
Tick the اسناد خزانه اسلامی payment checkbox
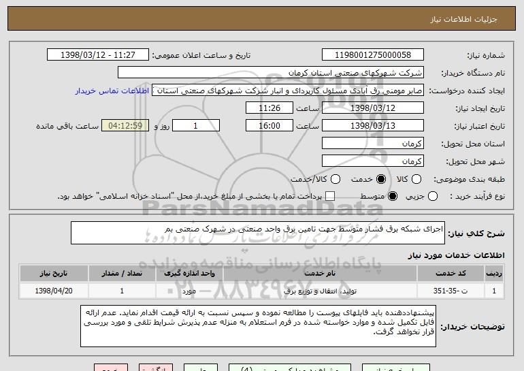pos(330,196)
